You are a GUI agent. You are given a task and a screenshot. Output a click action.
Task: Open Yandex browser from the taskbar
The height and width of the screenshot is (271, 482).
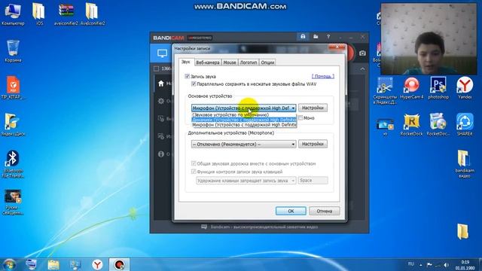click(97, 264)
